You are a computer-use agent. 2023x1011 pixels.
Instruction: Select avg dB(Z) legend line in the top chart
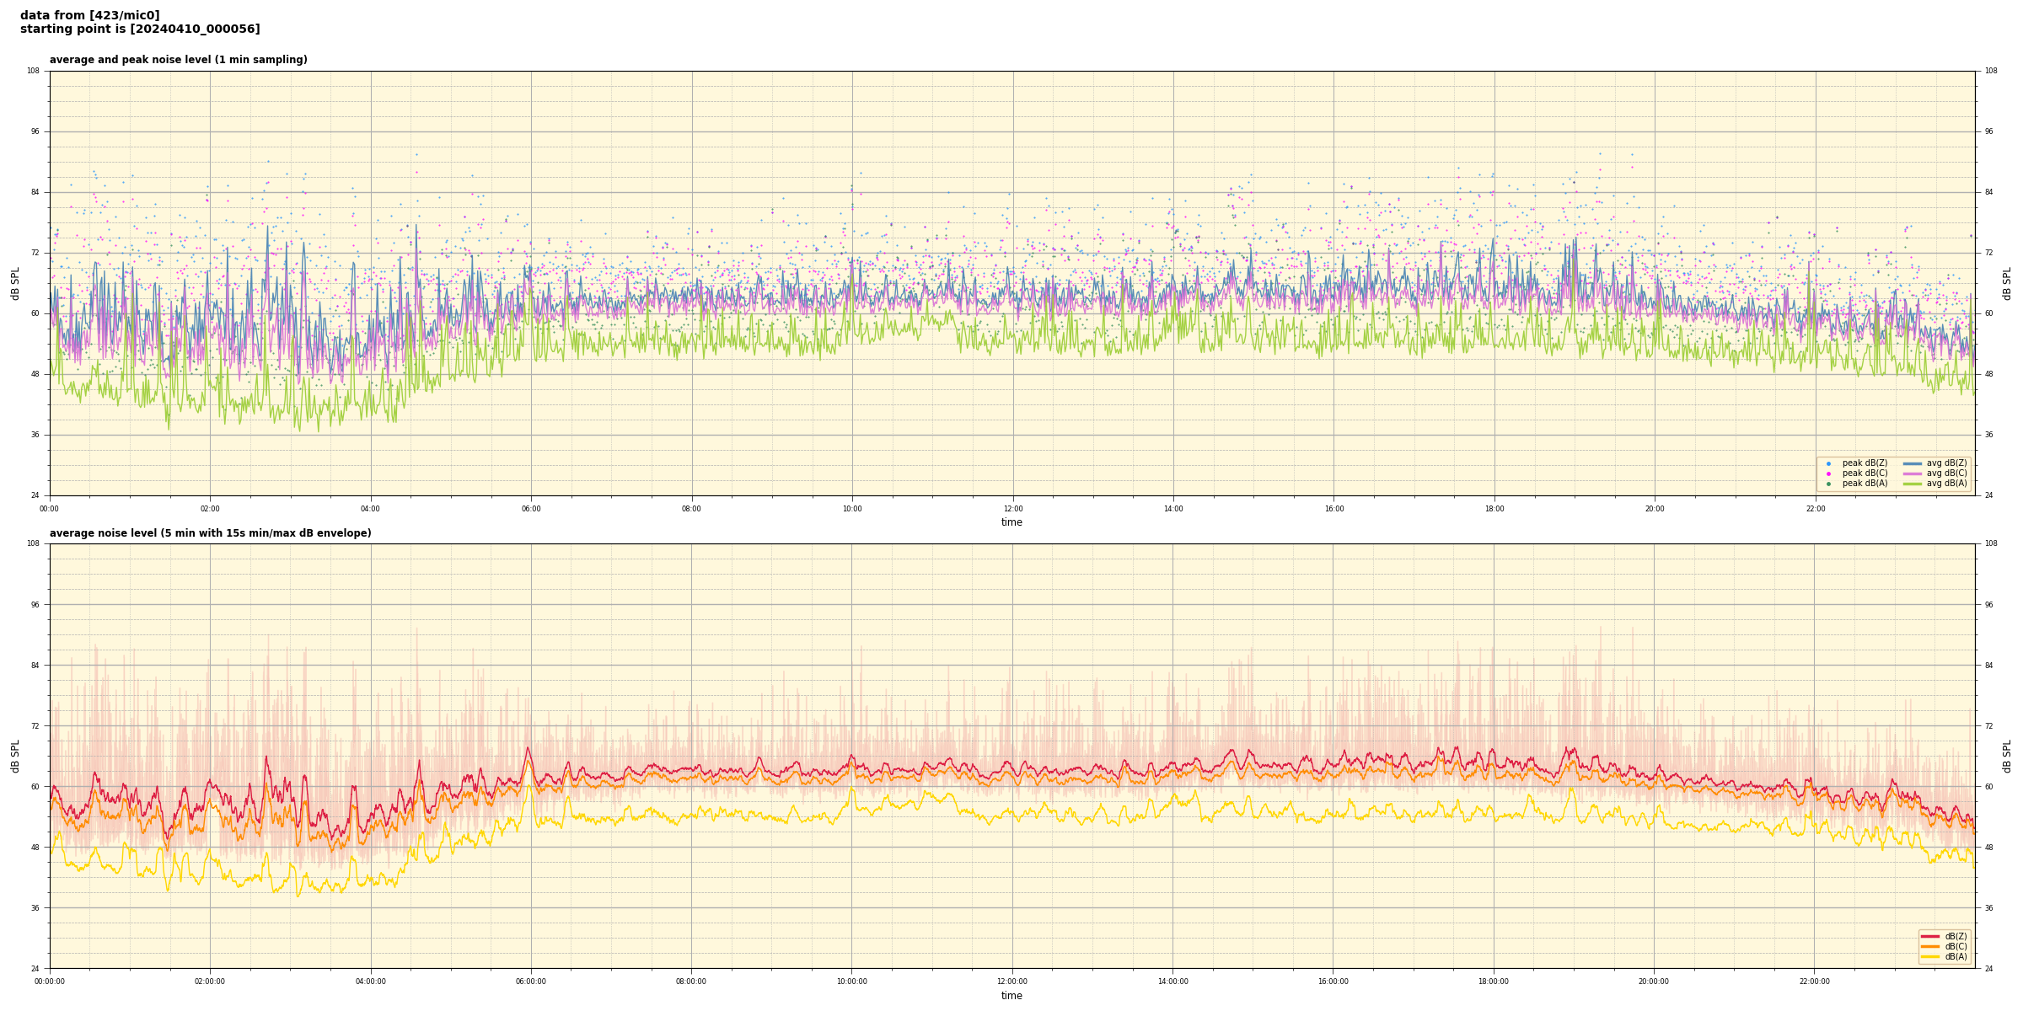pyautogui.click(x=1913, y=463)
